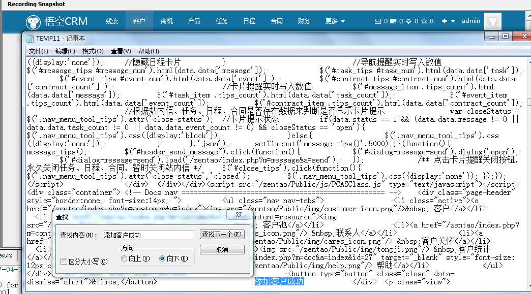
Task: Click the Notepad document icon in title bar
Action: click(30, 39)
